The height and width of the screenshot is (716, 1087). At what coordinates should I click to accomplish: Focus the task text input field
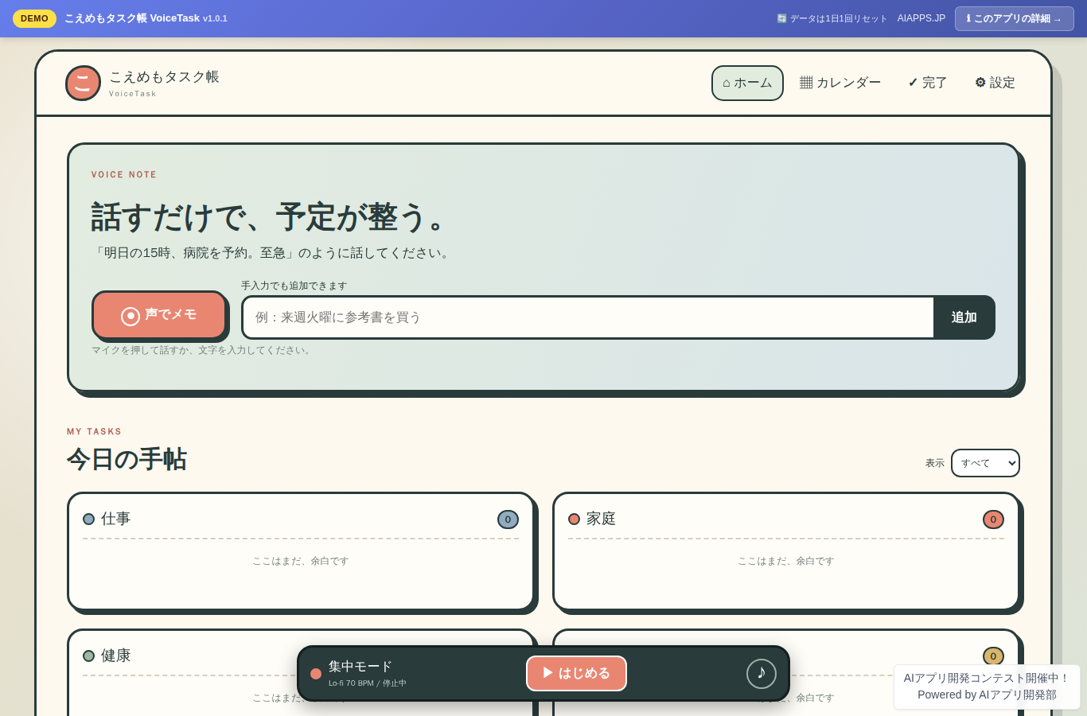pyautogui.click(x=588, y=317)
